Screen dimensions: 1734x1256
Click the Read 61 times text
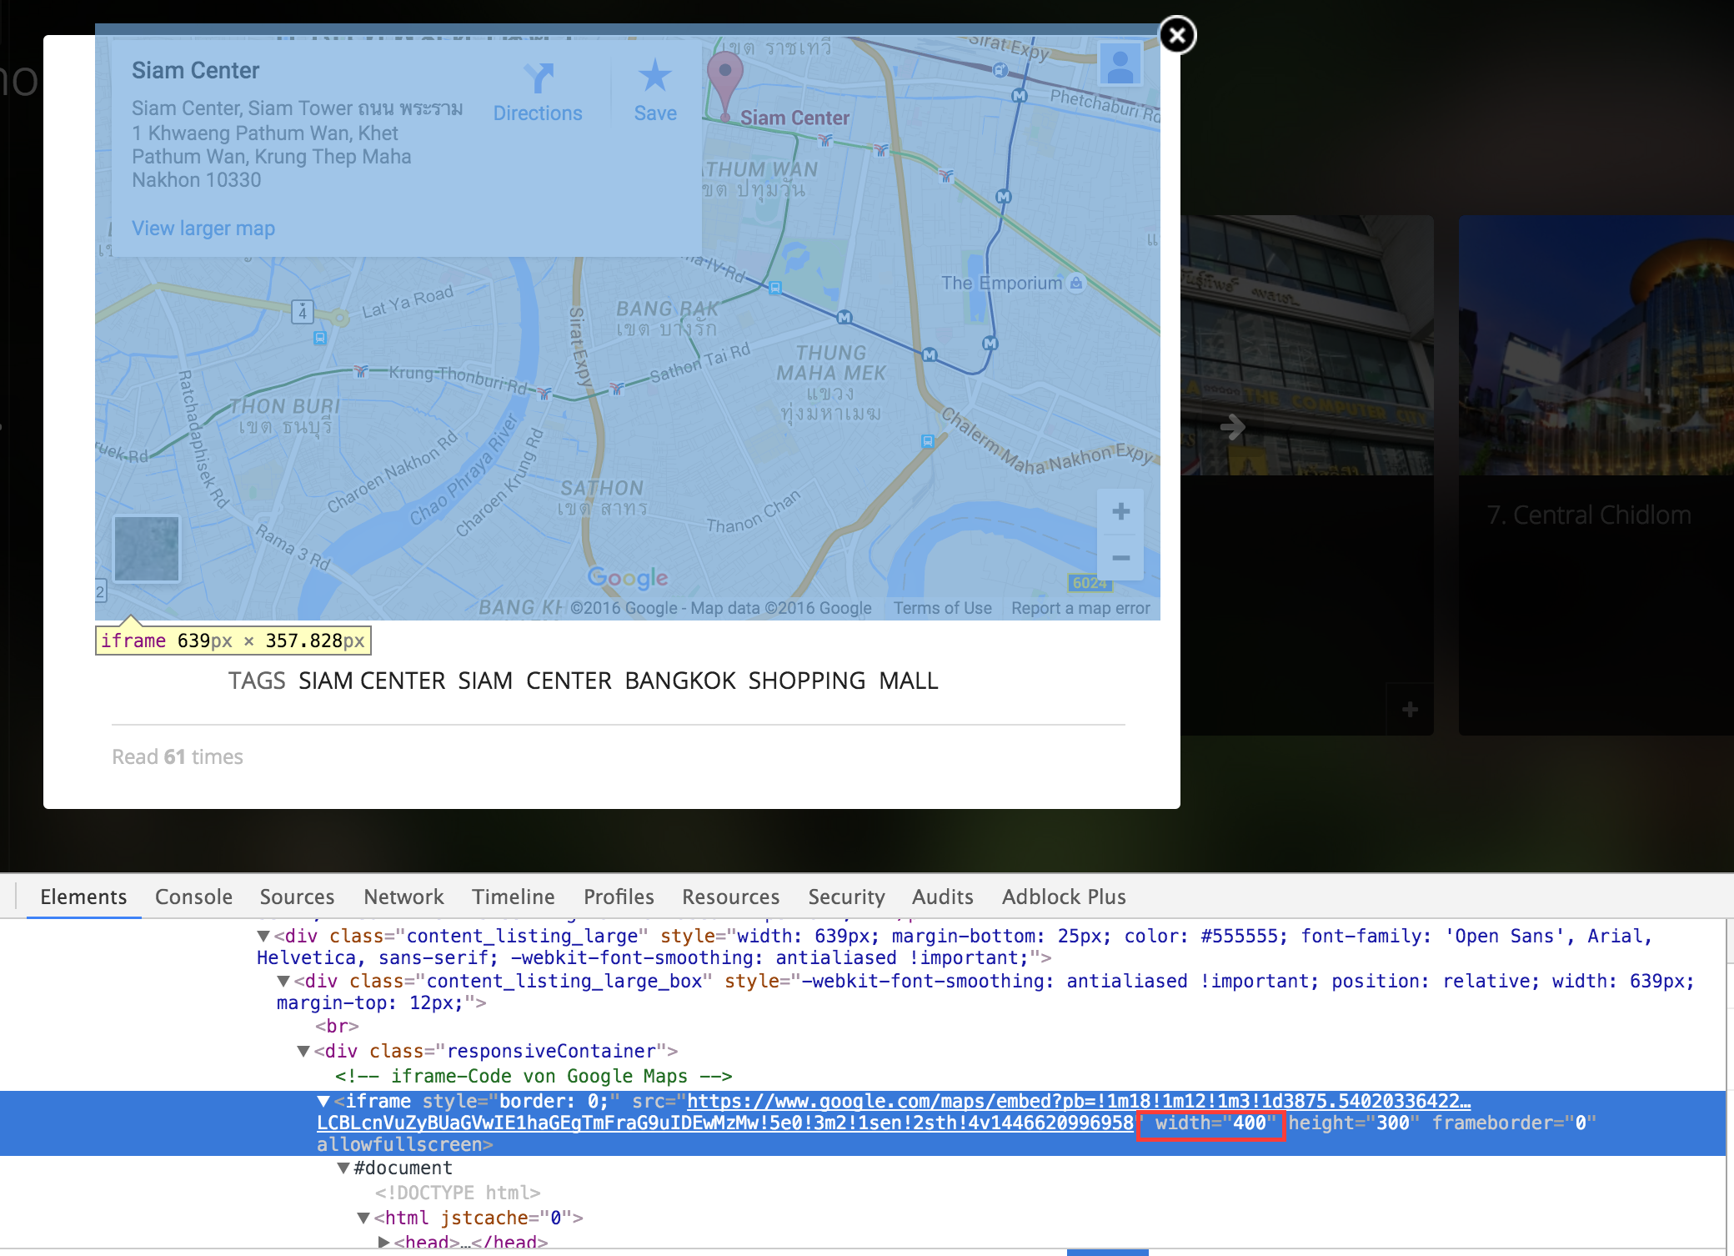pos(178,756)
